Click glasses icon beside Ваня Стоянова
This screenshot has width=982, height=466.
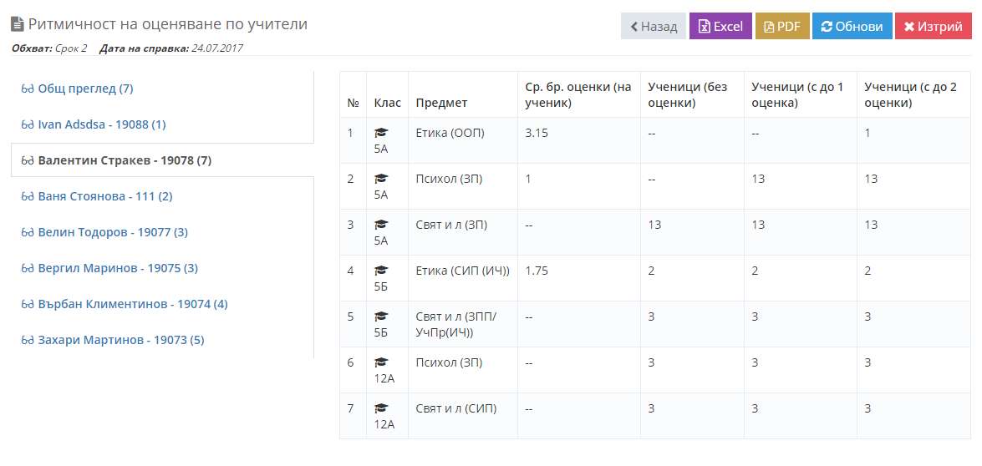(x=27, y=196)
